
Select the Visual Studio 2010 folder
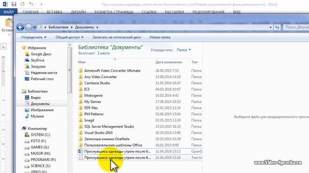(98, 133)
